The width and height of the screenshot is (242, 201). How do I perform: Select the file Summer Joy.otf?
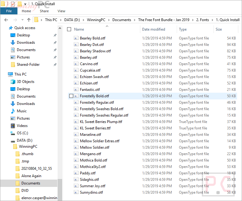point(93,186)
